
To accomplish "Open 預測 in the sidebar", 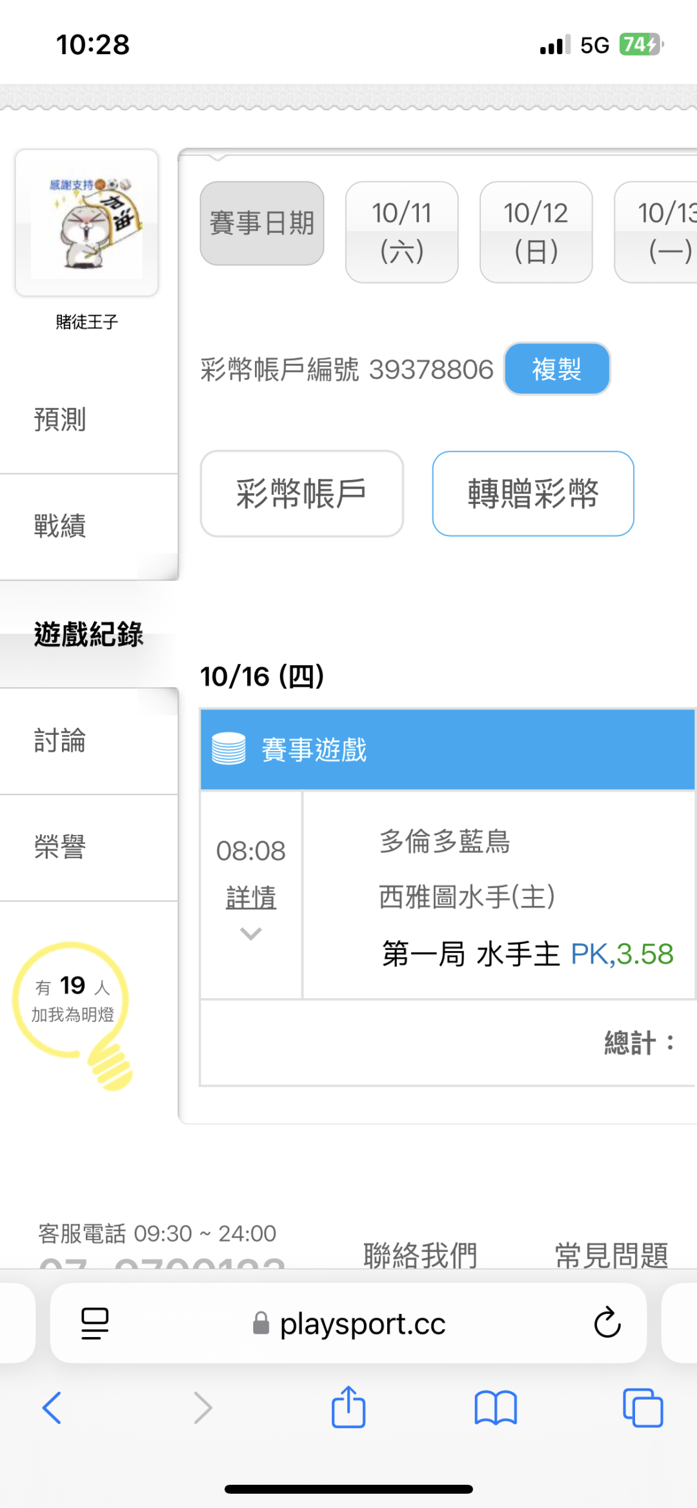I will tap(60, 419).
